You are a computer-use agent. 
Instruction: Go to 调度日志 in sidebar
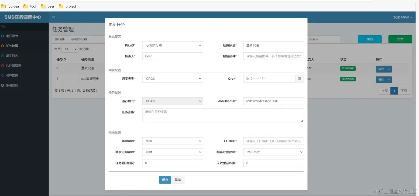click(x=12, y=56)
